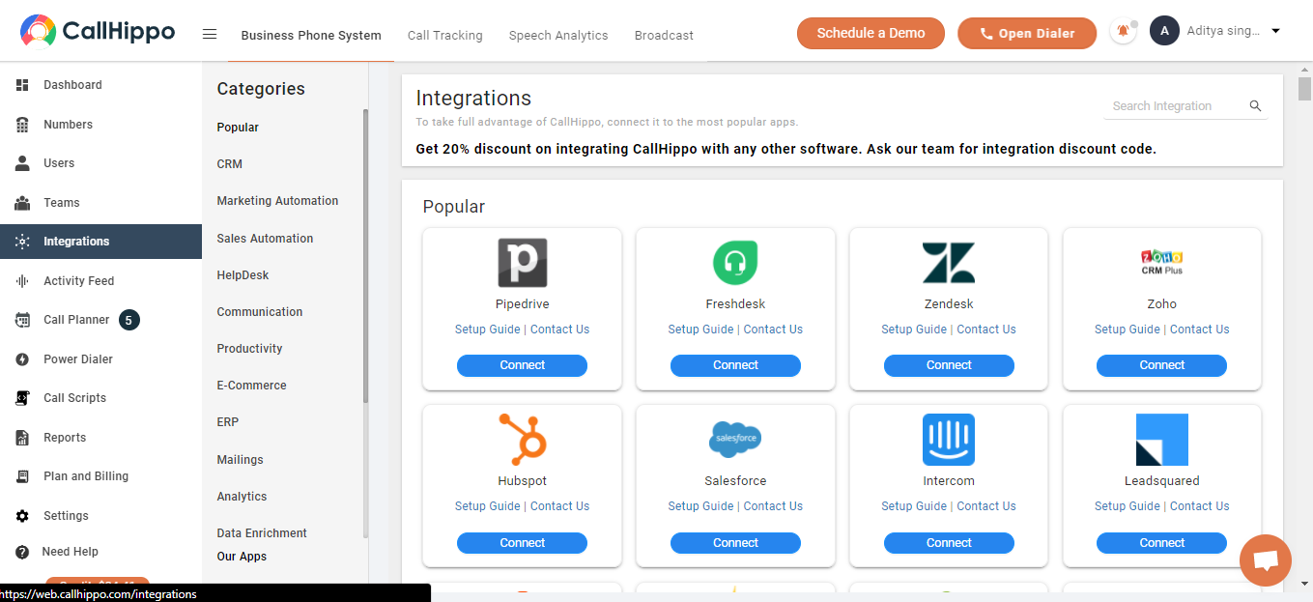Click the Teams icon in sidebar
Viewport: 1313px width, 602px height.
point(22,203)
